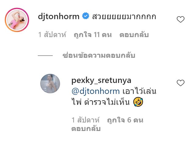Screen dimensions: 196x141
Task: Open the djtonhorm username profile link
Action: [59, 16]
